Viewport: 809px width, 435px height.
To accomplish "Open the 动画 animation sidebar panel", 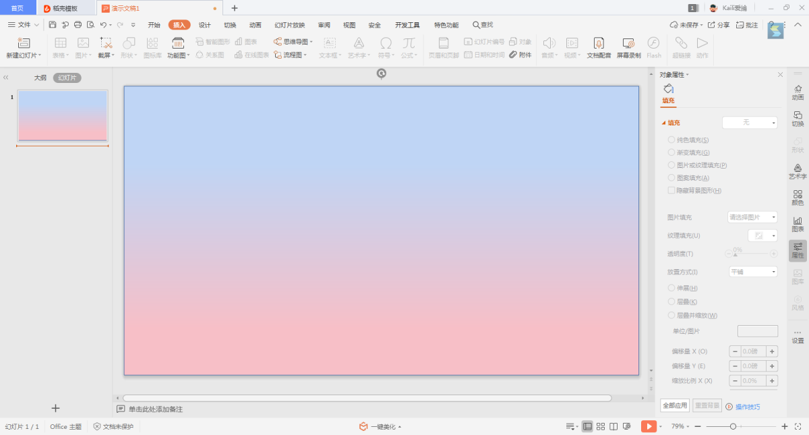I will [798, 92].
